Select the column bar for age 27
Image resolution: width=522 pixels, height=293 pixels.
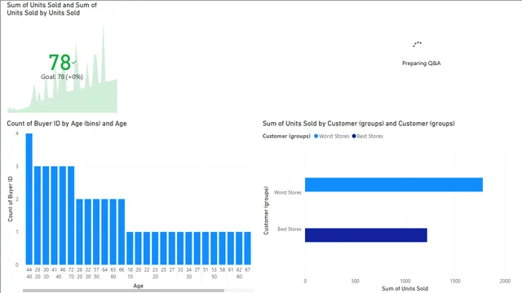[x=172, y=248]
